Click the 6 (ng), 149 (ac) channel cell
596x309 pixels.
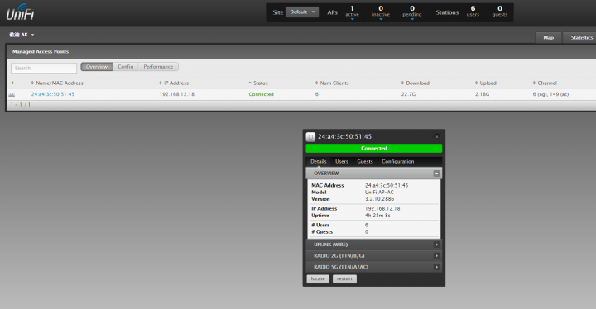point(550,94)
